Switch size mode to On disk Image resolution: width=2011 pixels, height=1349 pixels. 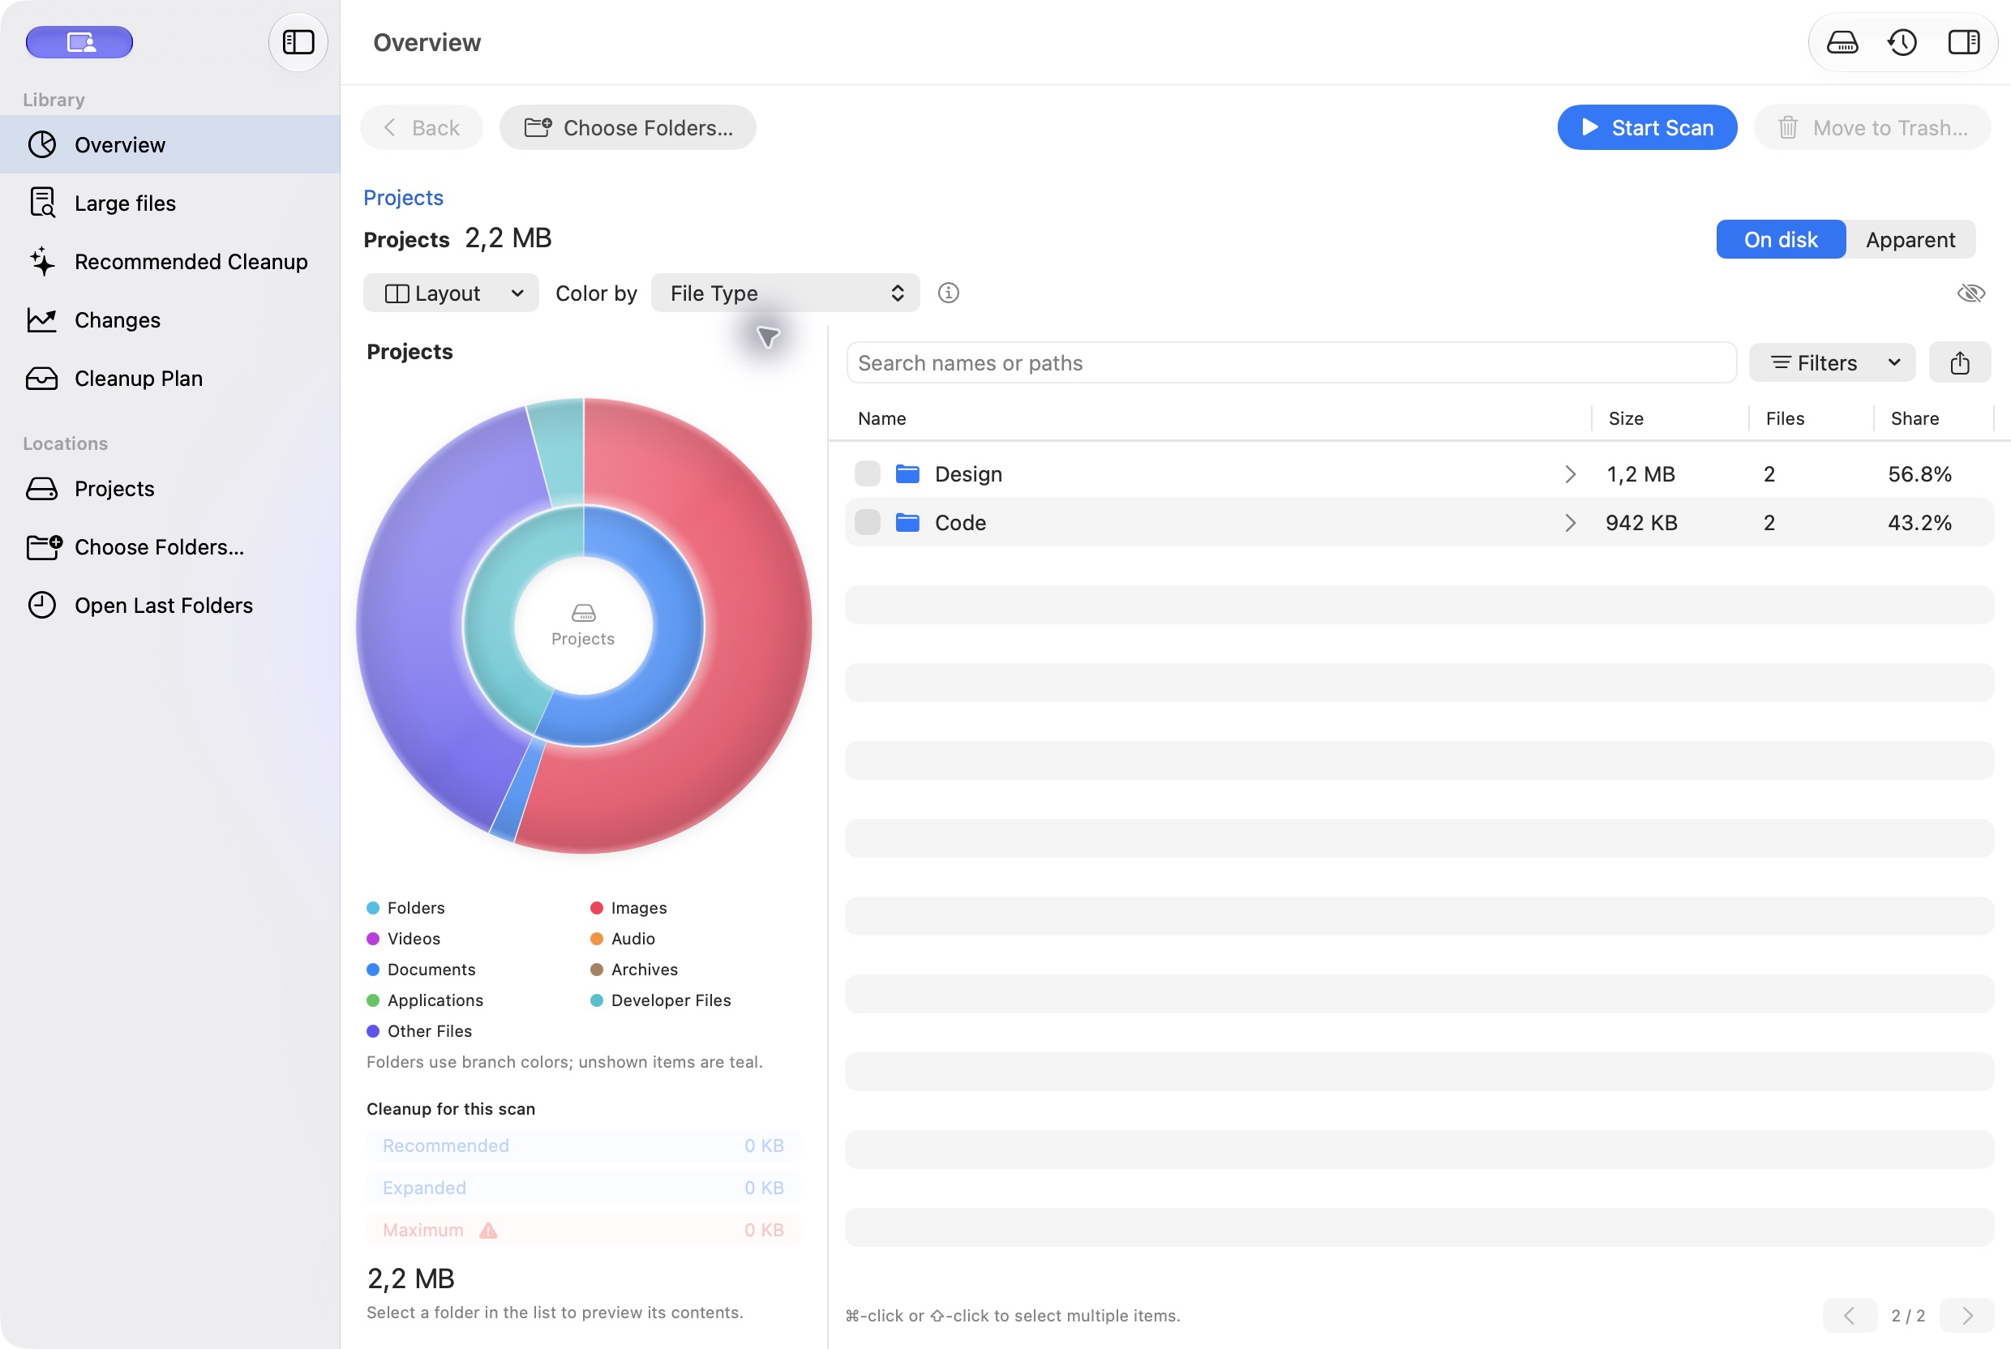[1781, 239]
